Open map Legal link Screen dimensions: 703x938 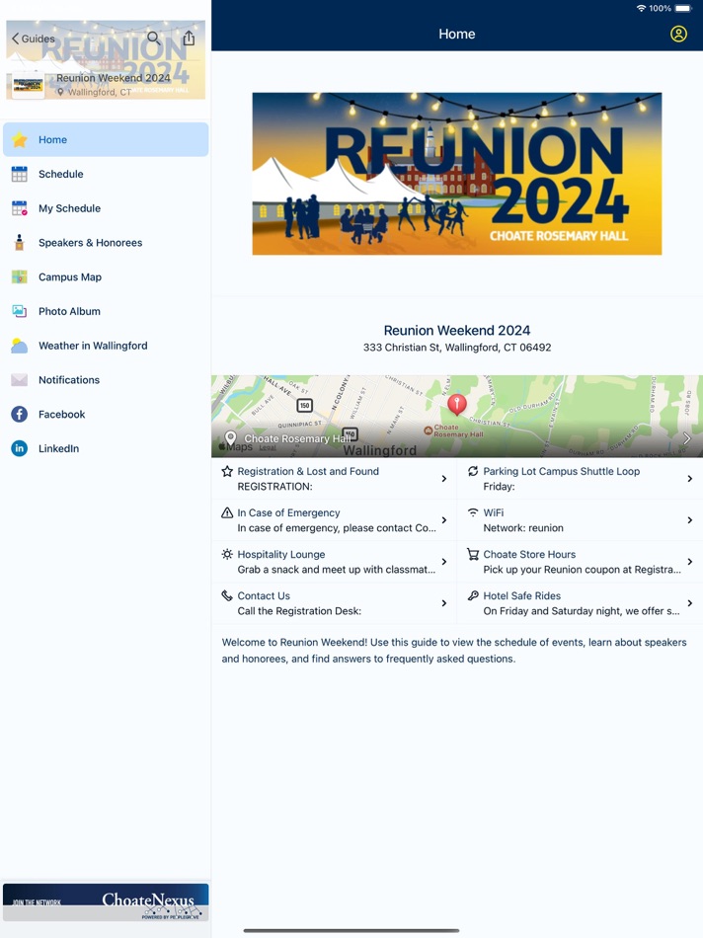[x=268, y=447]
